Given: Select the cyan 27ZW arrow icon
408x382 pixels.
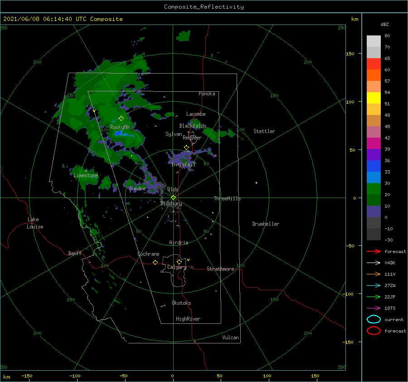Looking at the screenshot, I should click(374, 286).
